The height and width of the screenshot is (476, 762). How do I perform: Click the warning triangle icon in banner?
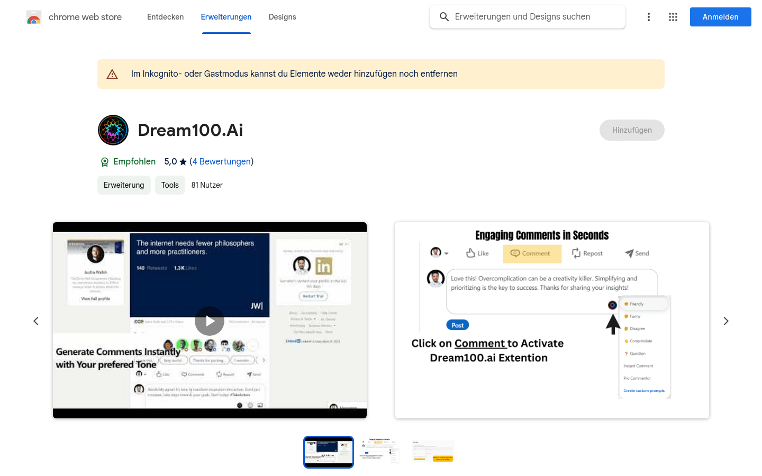(112, 74)
